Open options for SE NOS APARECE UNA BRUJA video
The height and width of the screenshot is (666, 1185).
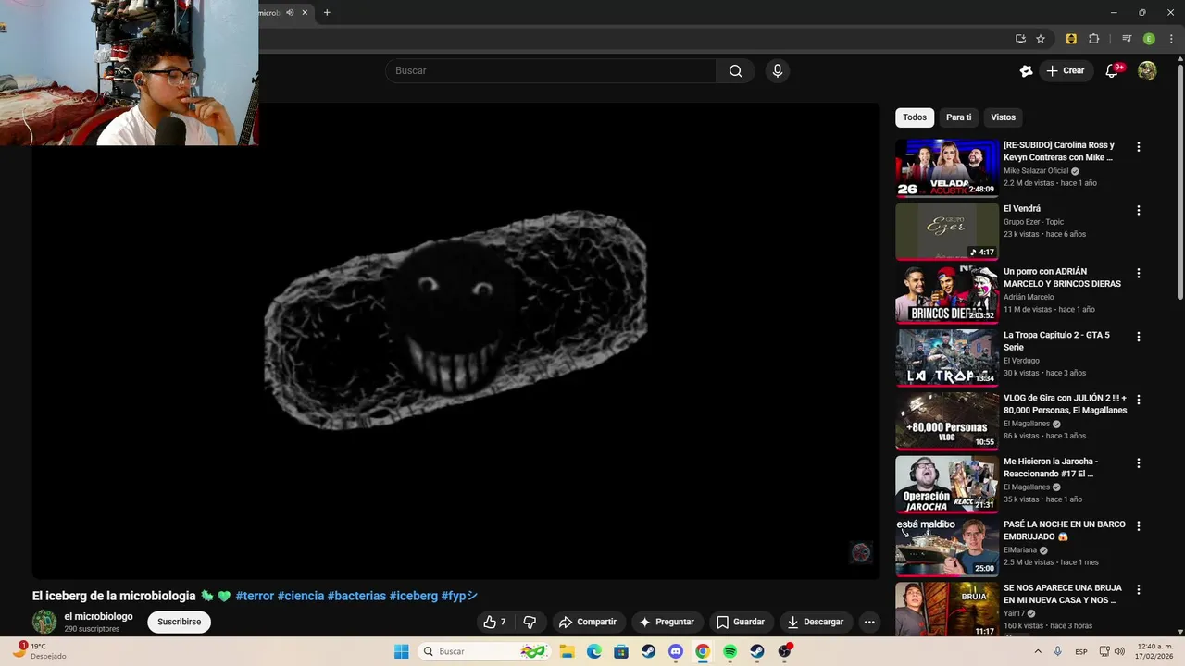tap(1139, 589)
